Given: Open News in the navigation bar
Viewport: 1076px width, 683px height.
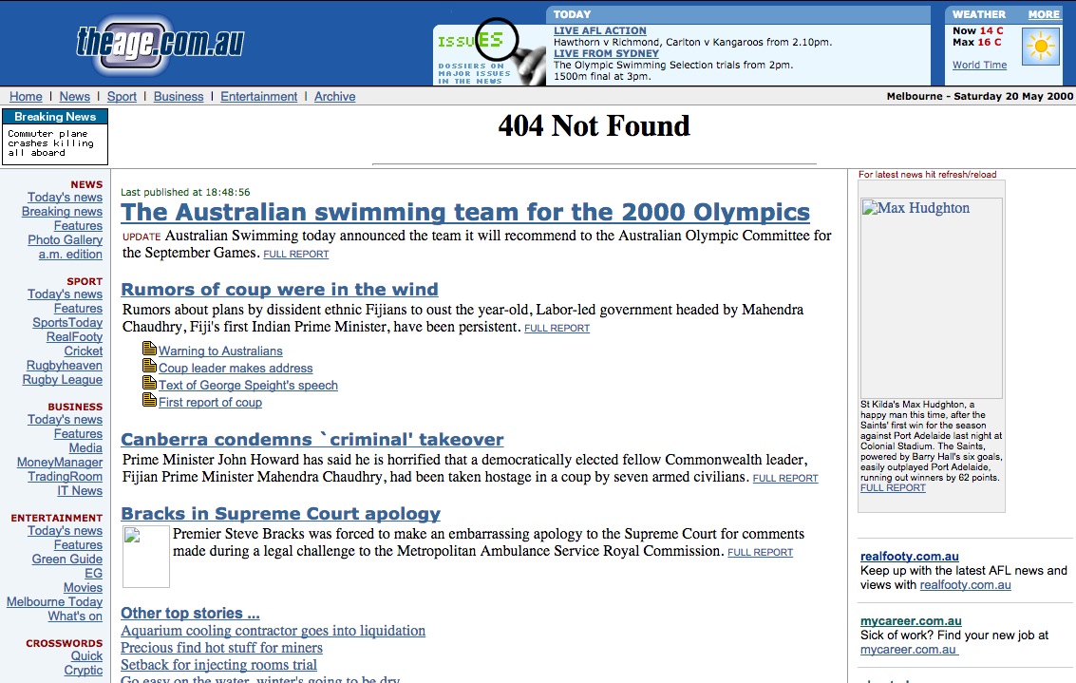Looking at the screenshot, I should (74, 97).
